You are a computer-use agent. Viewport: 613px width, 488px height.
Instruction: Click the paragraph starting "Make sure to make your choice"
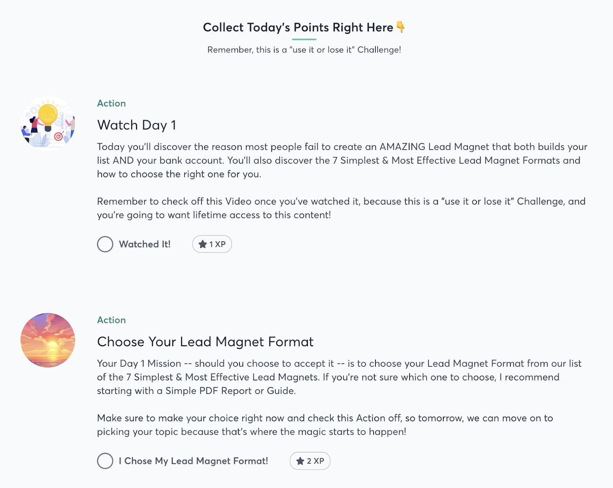point(325,425)
